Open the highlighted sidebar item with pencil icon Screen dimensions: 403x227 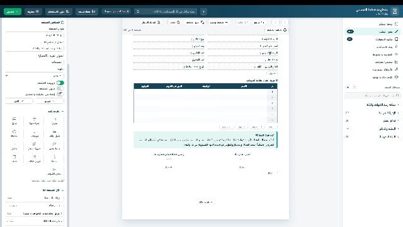pyautogui.click(x=372, y=32)
